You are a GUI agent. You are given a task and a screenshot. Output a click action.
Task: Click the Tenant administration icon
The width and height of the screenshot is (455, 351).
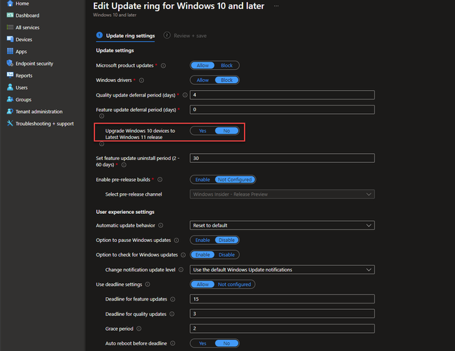click(10, 111)
